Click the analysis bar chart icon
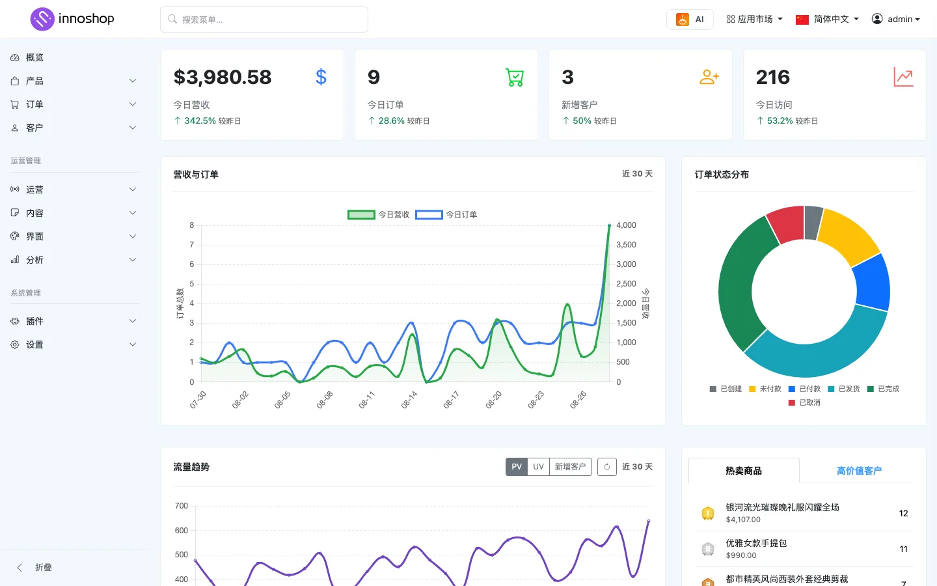The image size is (937, 586). pos(15,260)
